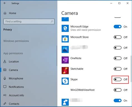
Task: Close the Settings window
Action: [128, 3]
